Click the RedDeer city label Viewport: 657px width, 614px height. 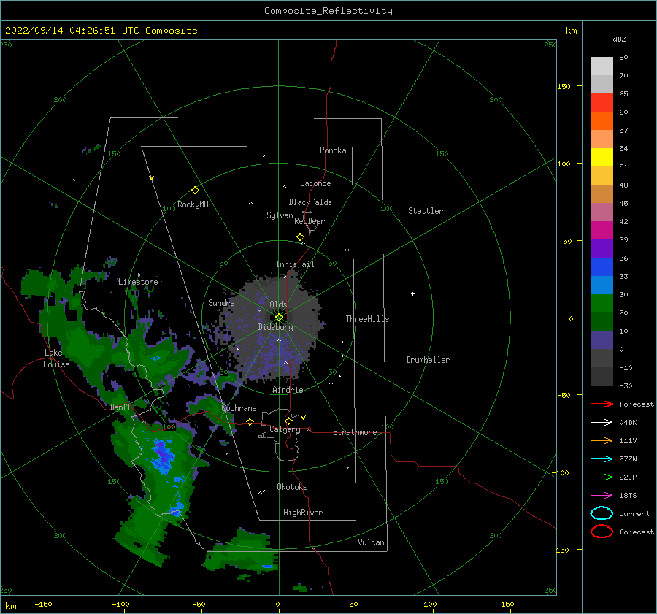(x=310, y=221)
